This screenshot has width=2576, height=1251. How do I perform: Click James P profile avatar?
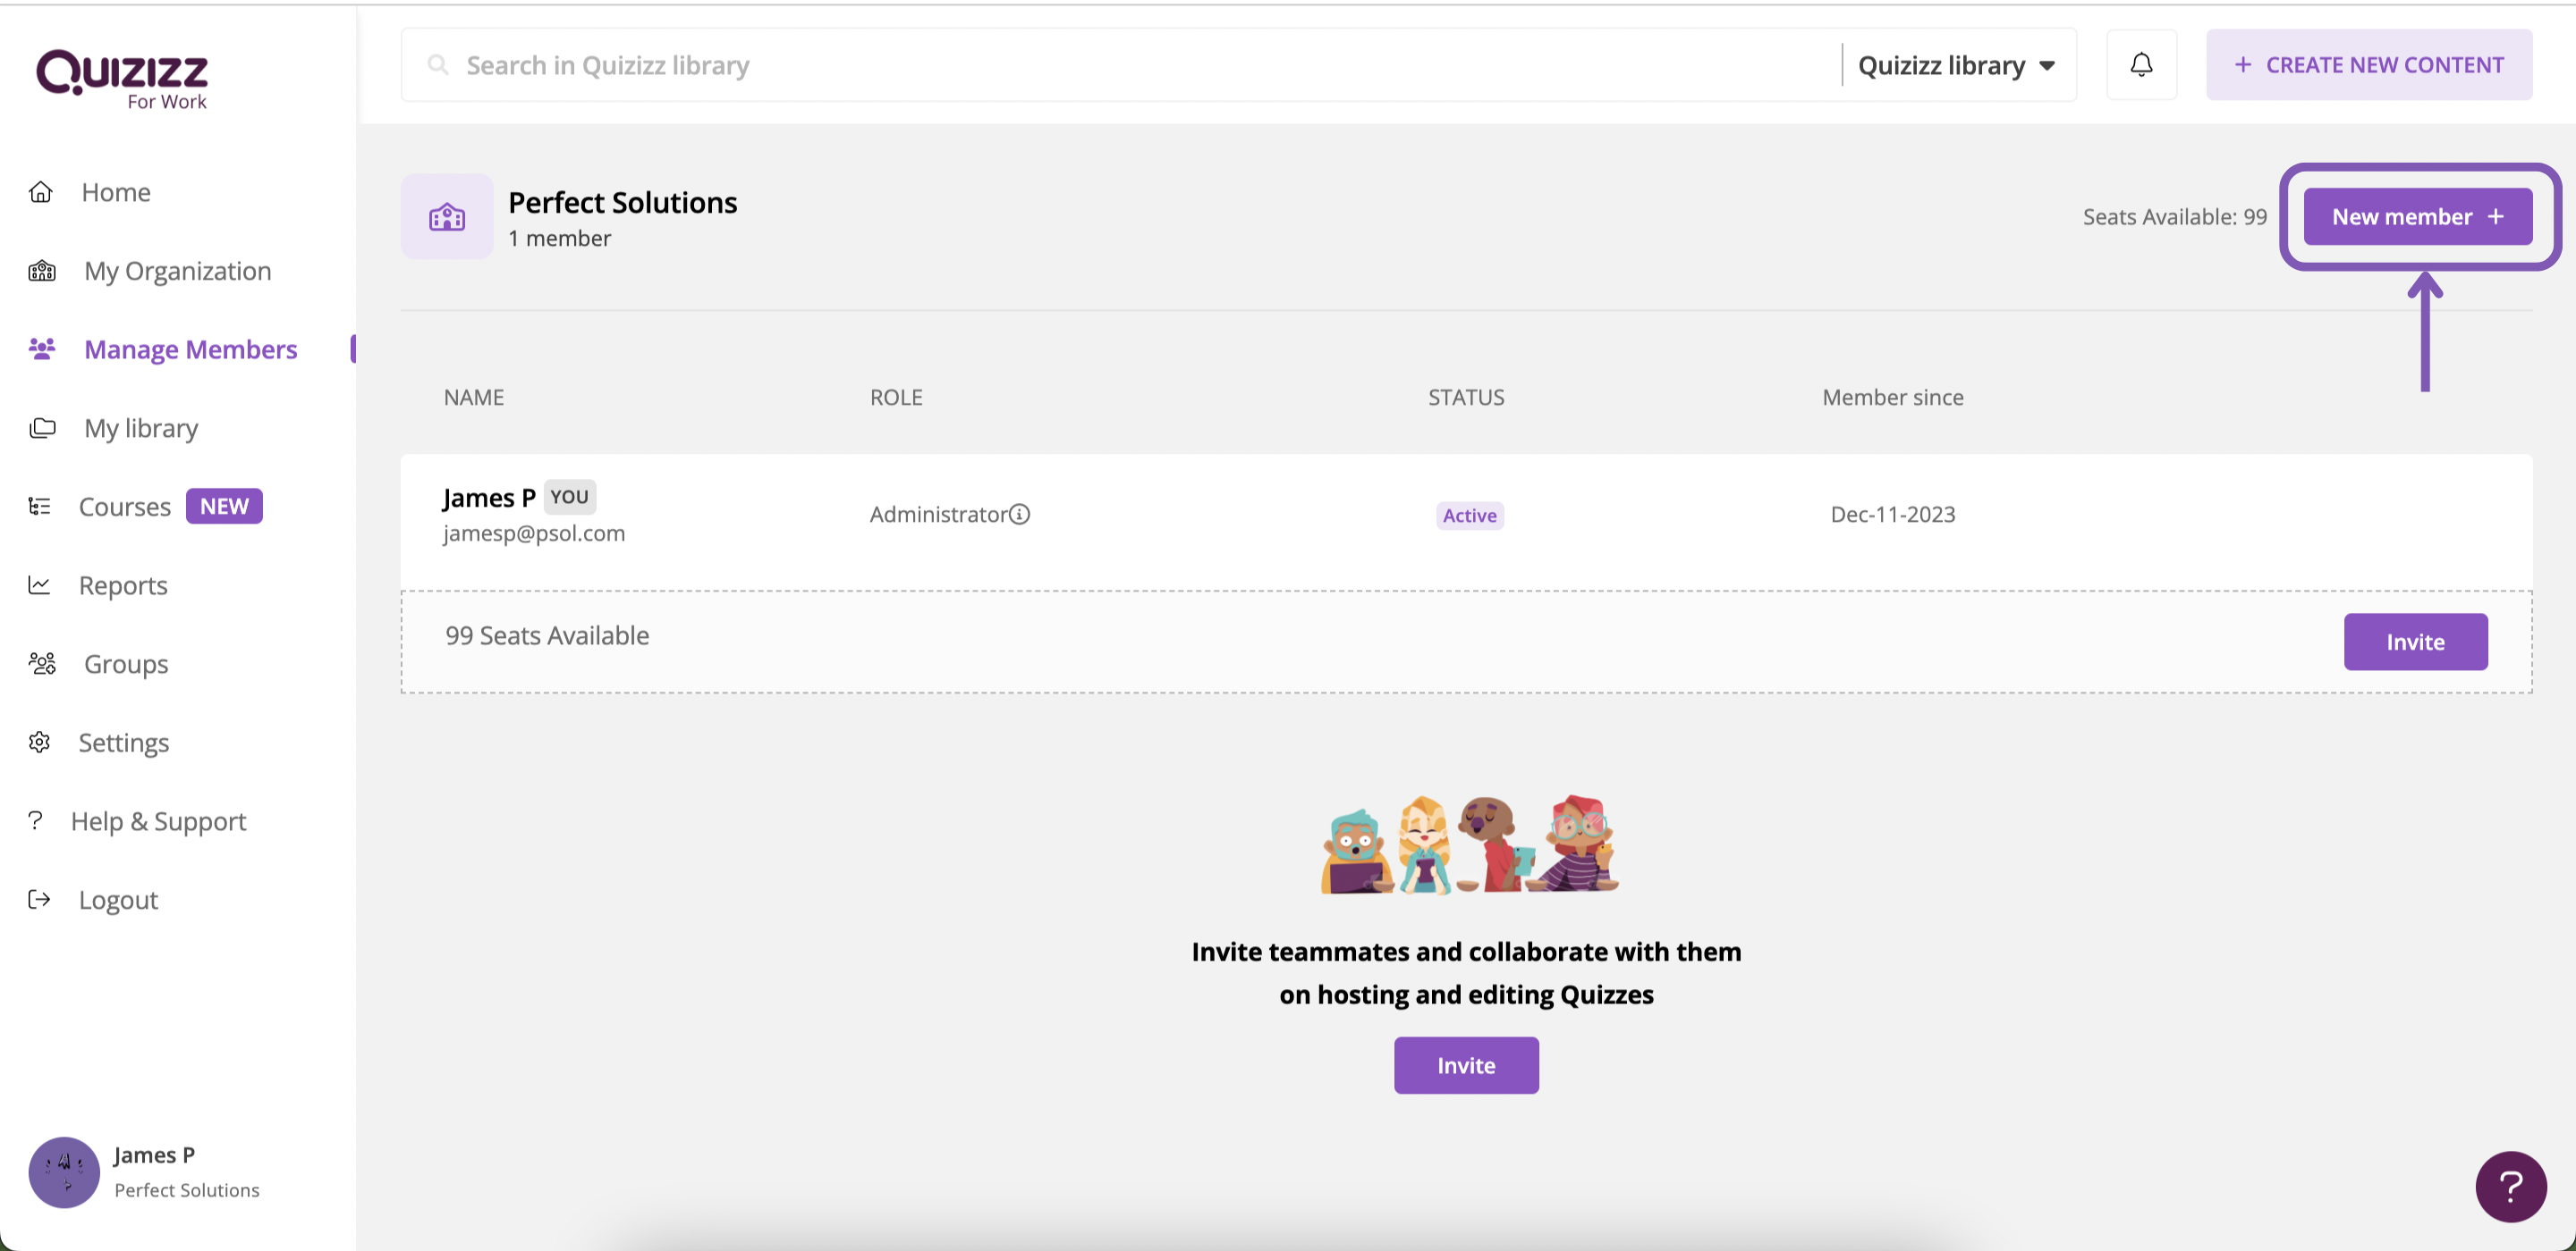[x=64, y=1172]
